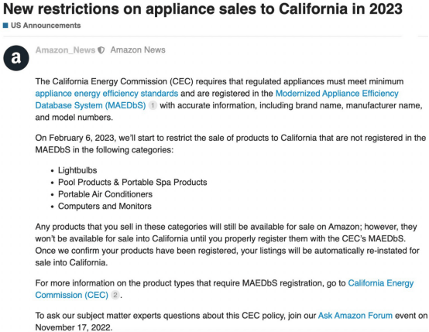Select the Portable Air Conditioners item
This screenshot has width=429, height=332.
click(x=105, y=194)
